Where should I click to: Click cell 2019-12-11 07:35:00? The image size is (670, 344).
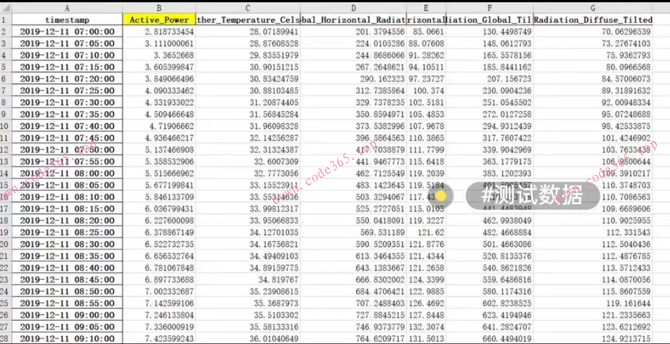pyautogui.click(x=67, y=114)
